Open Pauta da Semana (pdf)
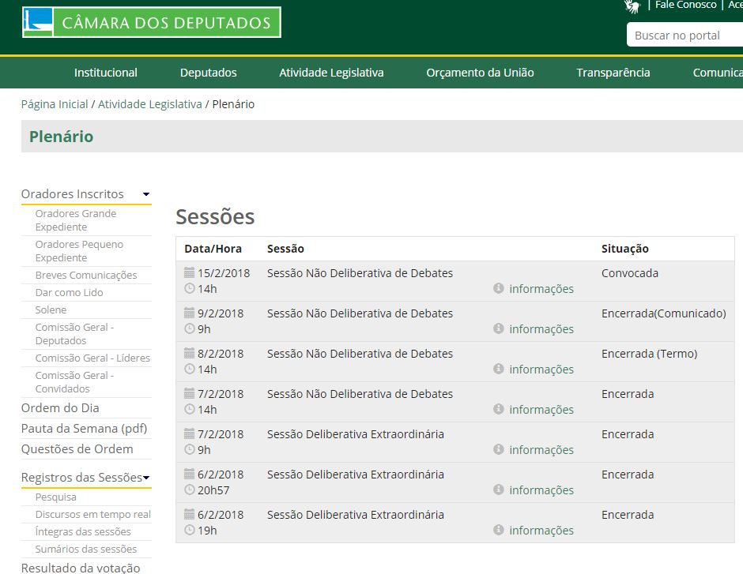Viewport: 743px width, 574px height. 85,429
